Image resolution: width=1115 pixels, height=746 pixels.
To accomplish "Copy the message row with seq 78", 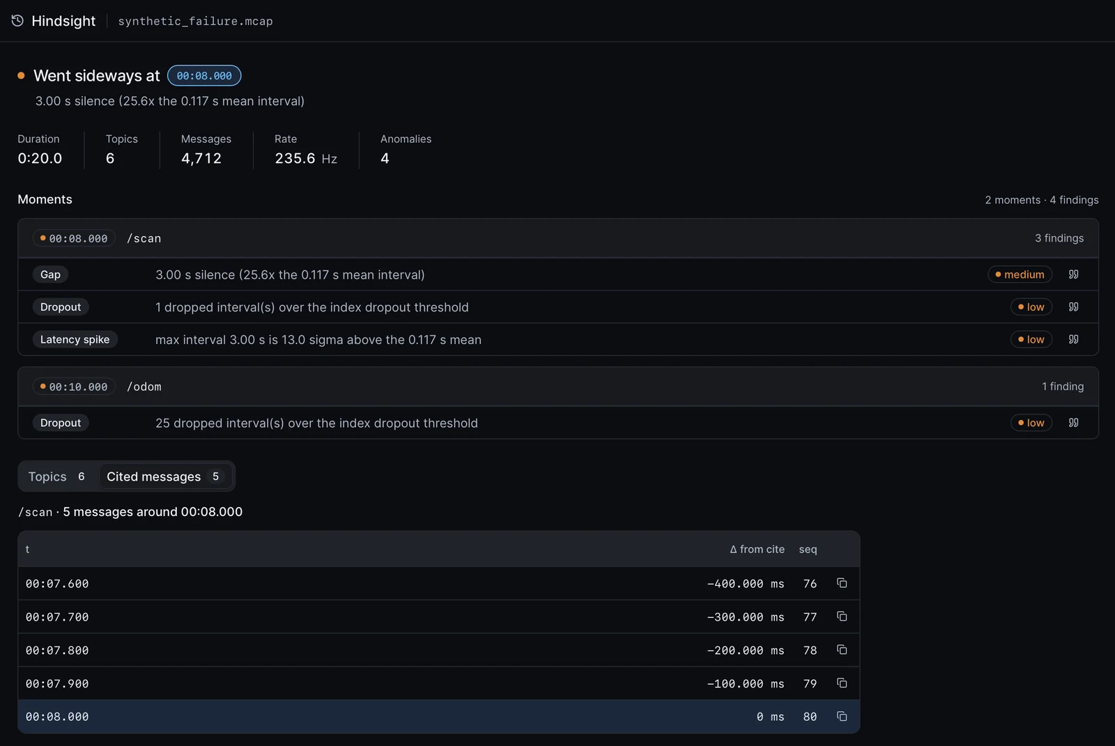I will click(842, 650).
